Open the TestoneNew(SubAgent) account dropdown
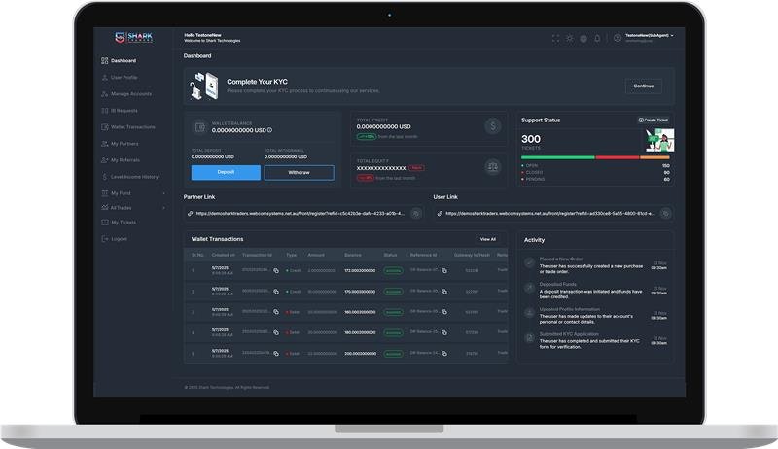 pyautogui.click(x=649, y=36)
